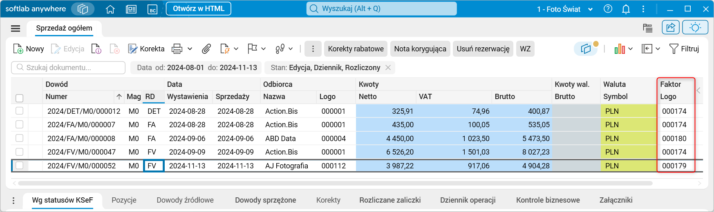The width and height of the screenshot is (714, 212).
Task: Select the Wg statusów KSeF tab
Action: tap(63, 200)
